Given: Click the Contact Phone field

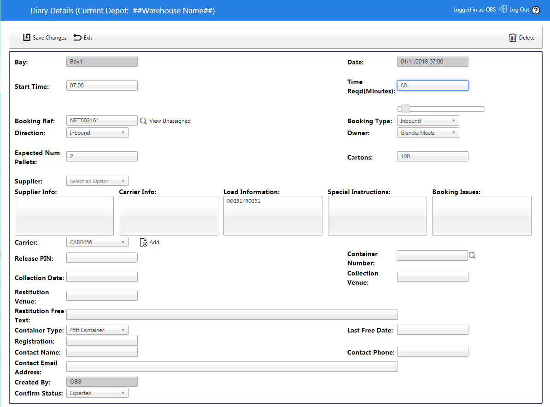Looking at the screenshot, I should click(433, 352).
